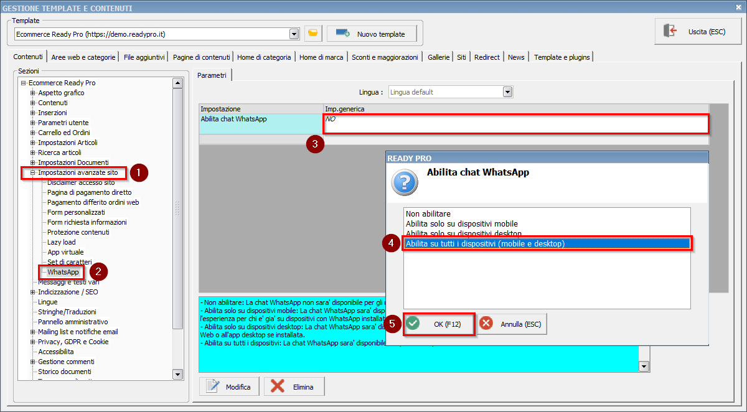747x412 pixels.
Task: Select Storico documenti tree item
Action: pyautogui.click(x=65, y=372)
